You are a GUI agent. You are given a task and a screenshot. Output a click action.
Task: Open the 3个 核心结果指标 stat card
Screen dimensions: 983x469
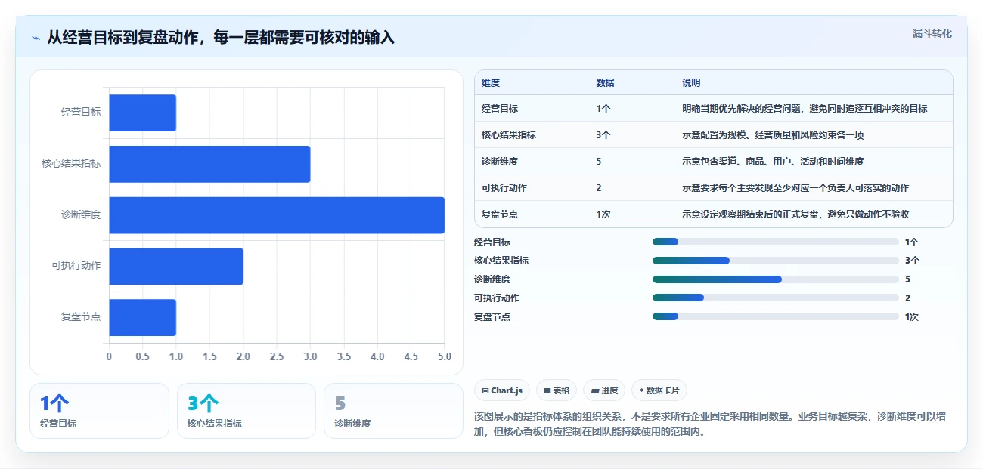point(246,411)
